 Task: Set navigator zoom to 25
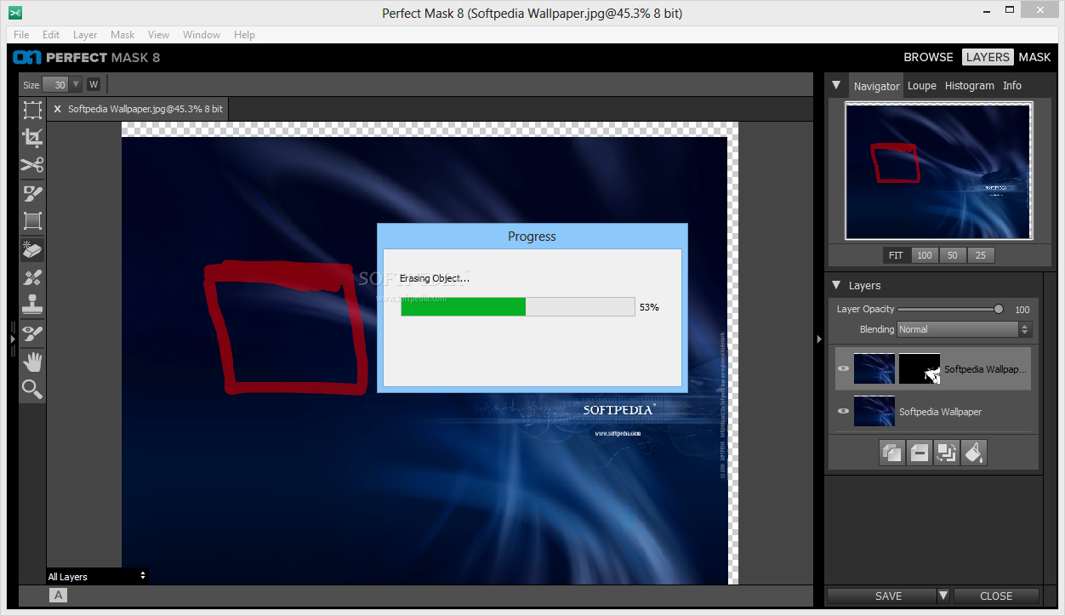pyautogui.click(x=981, y=255)
